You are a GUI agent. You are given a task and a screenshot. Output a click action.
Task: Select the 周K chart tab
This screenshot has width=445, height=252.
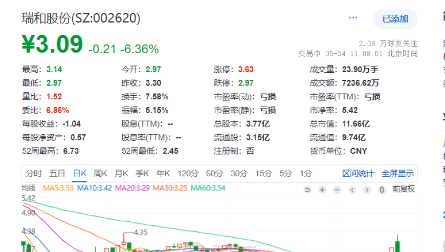point(100,173)
